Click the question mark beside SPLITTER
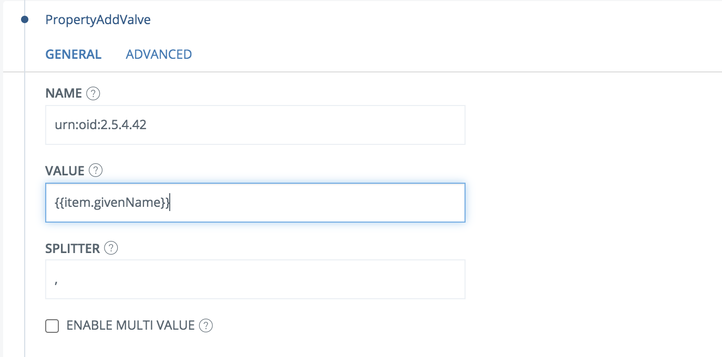This screenshot has height=357, width=722. pos(111,248)
